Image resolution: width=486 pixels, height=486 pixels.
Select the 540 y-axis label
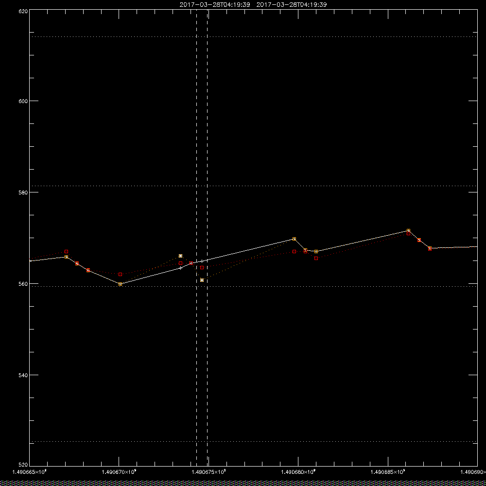pos(23,375)
